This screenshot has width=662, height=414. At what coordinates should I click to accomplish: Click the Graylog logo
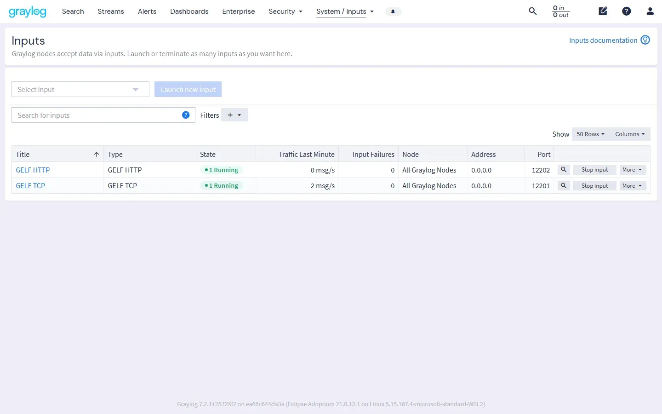click(x=28, y=11)
